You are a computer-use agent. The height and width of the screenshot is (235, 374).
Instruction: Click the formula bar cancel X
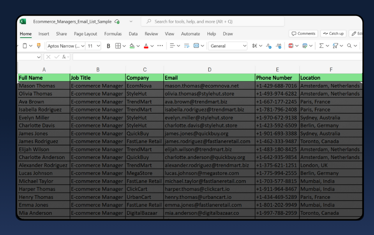tap(48, 57)
